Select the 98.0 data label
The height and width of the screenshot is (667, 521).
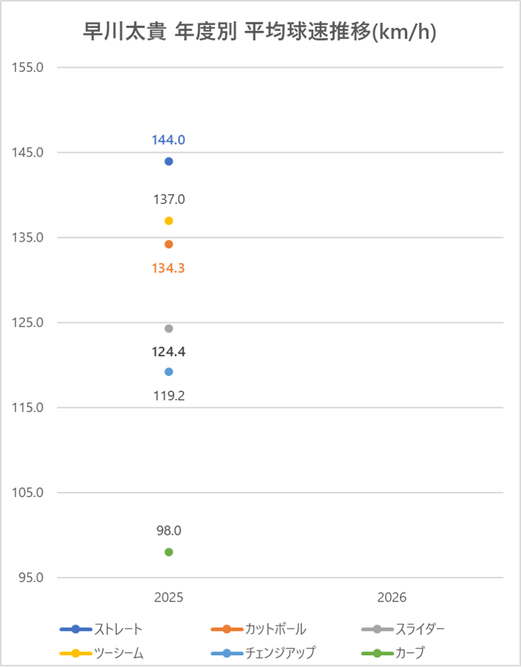168,530
